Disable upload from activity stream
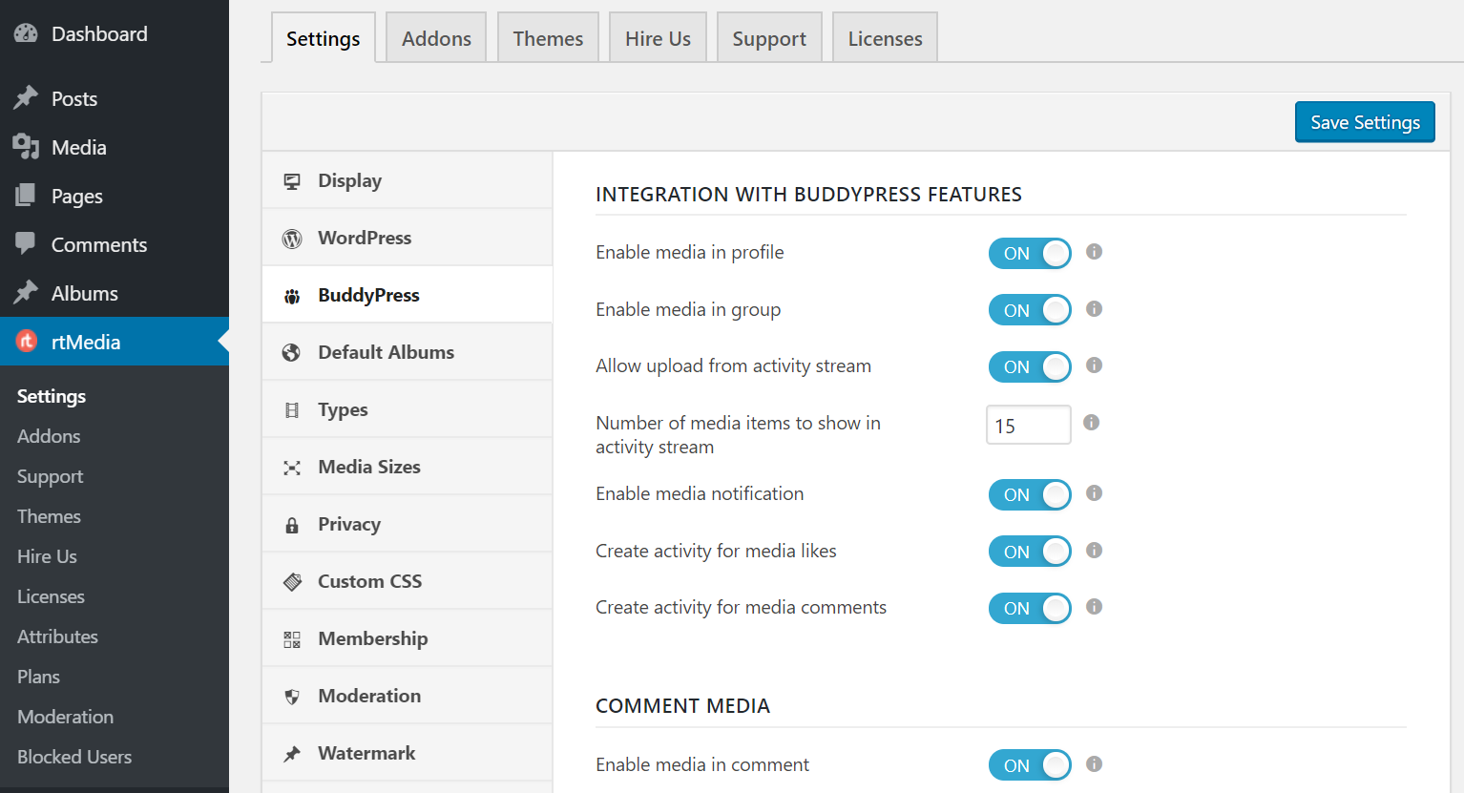Viewport: 1464px width, 793px height. [x=1030, y=366]
